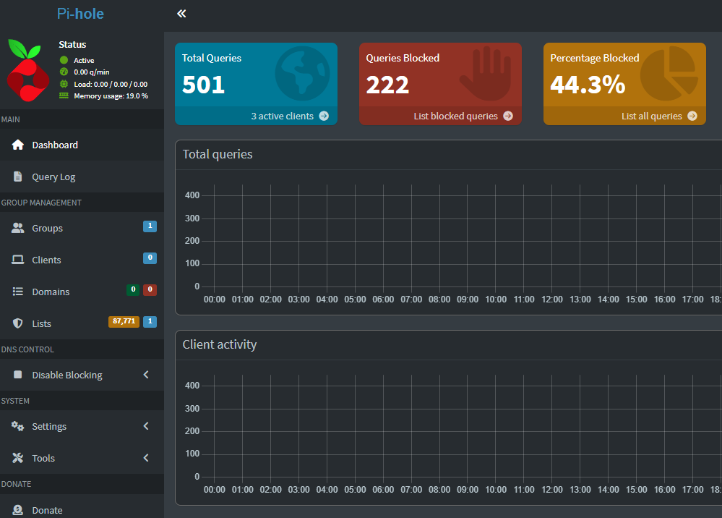
Task: Expand the Settings submenu chevron
Action: 146,426
